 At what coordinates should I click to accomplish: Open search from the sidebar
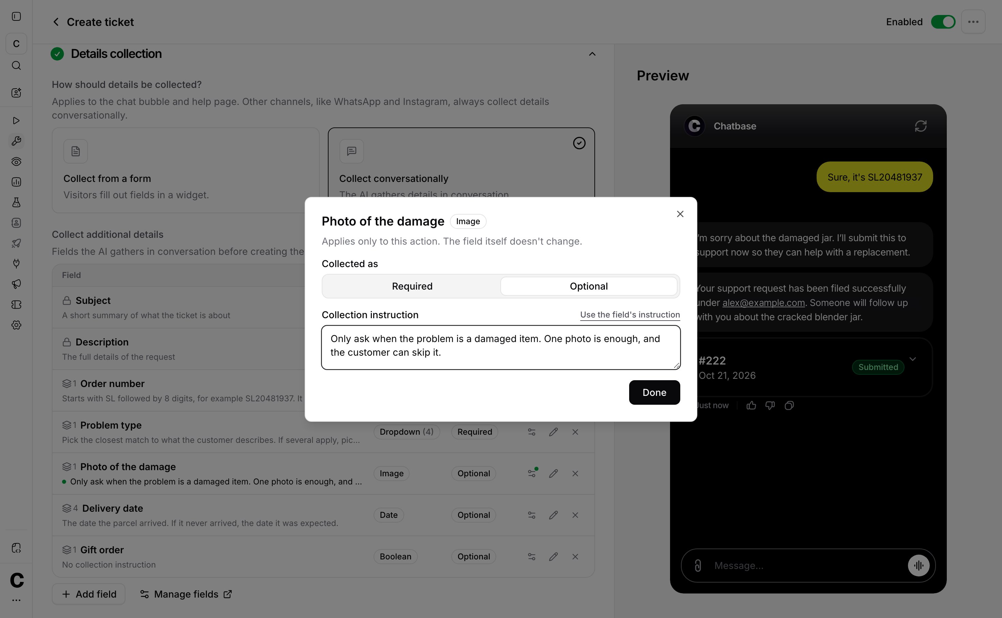coord(16,65)
